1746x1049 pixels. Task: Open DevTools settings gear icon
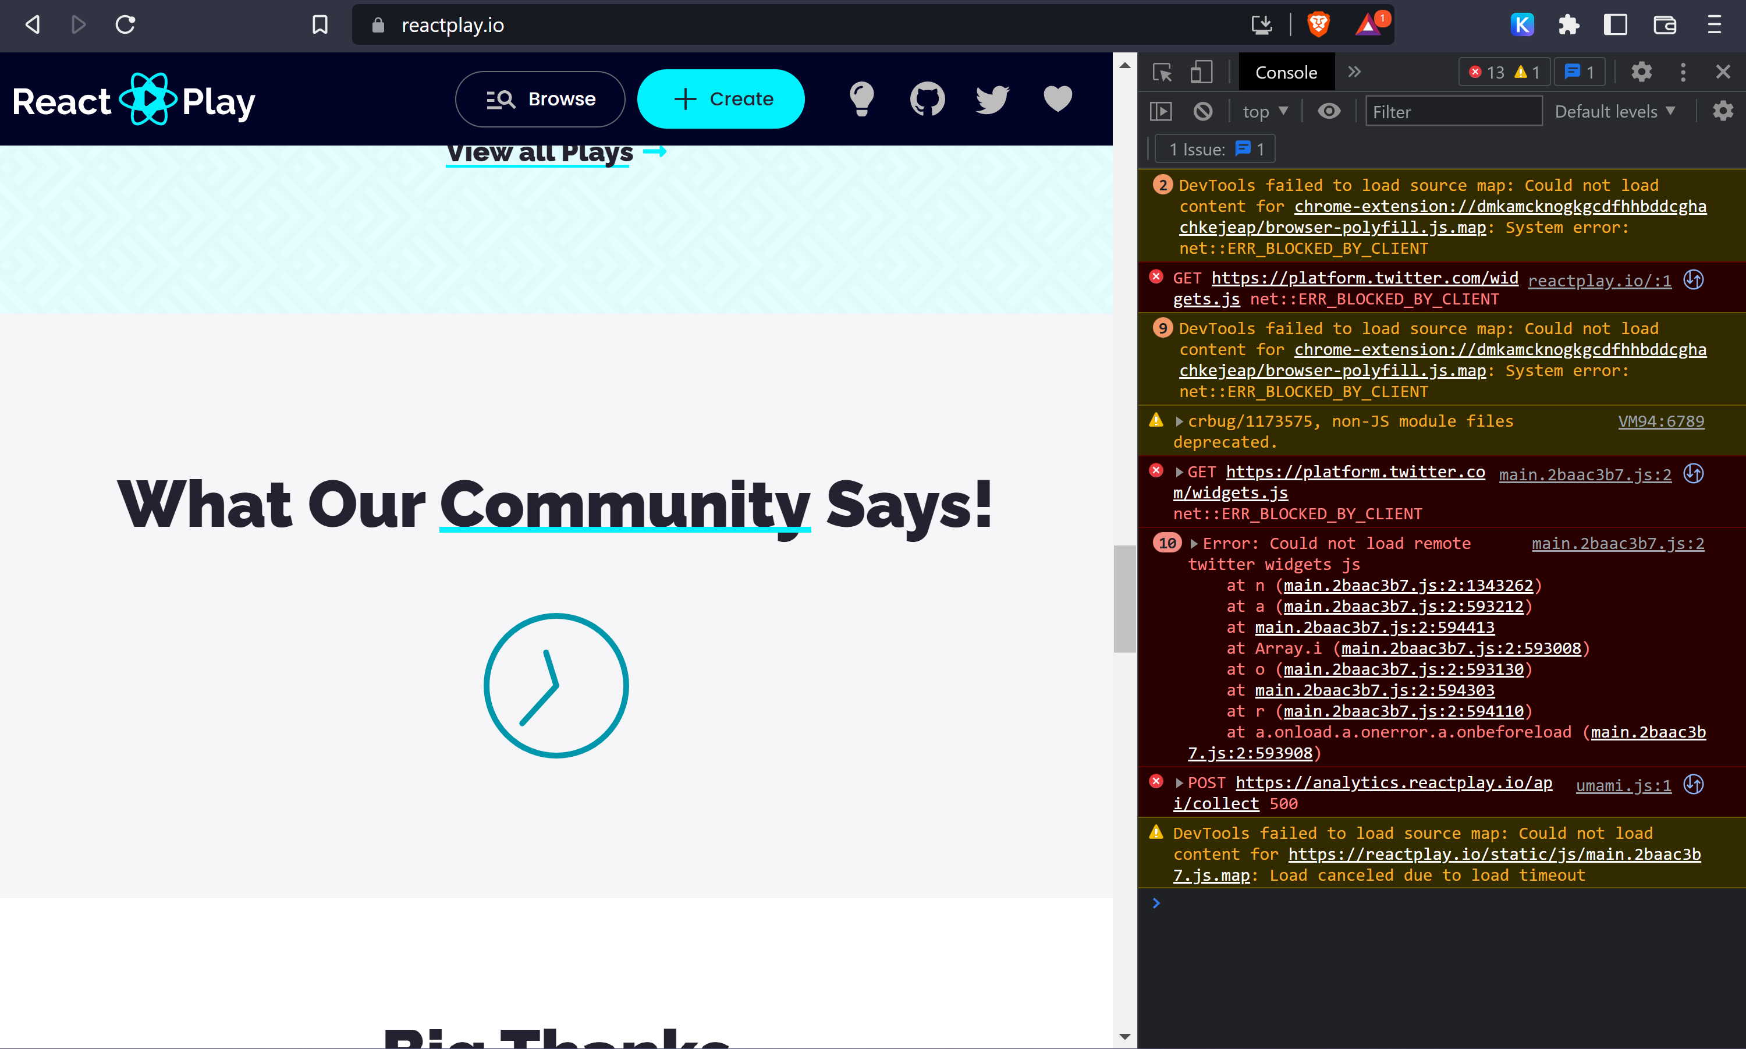click(1641, 72)
